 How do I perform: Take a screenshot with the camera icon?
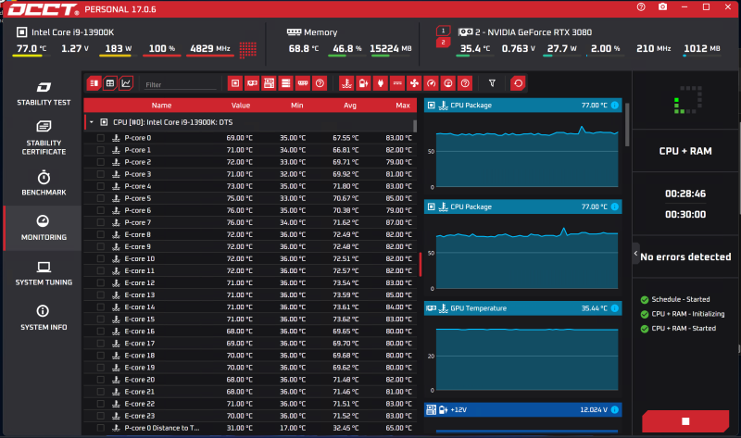tap(662, 7)
